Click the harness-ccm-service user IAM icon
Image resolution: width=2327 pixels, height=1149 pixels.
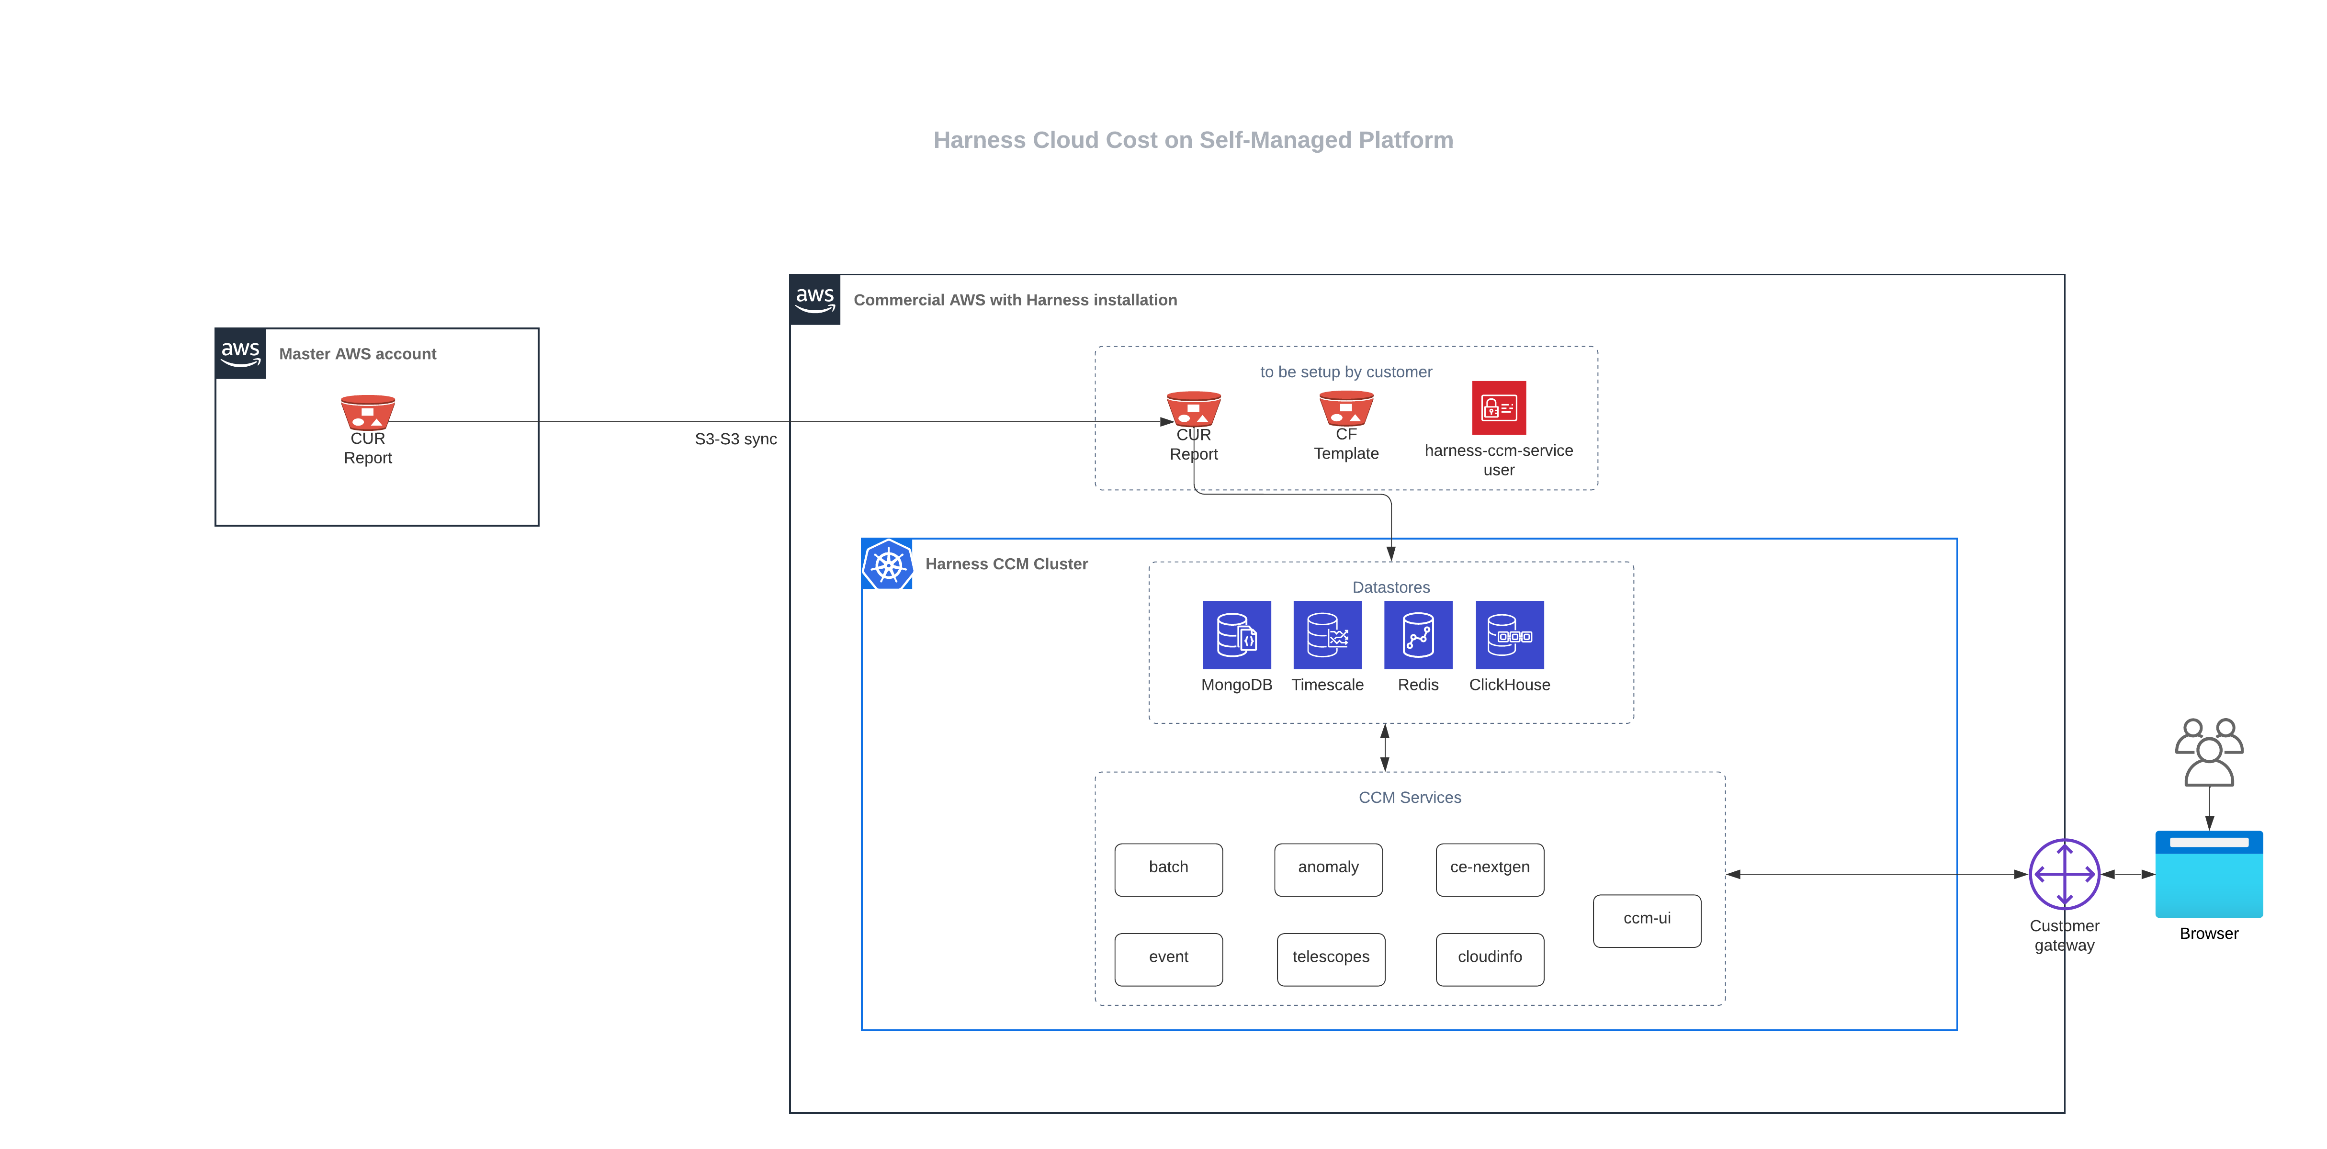[x=1499, y=407]
